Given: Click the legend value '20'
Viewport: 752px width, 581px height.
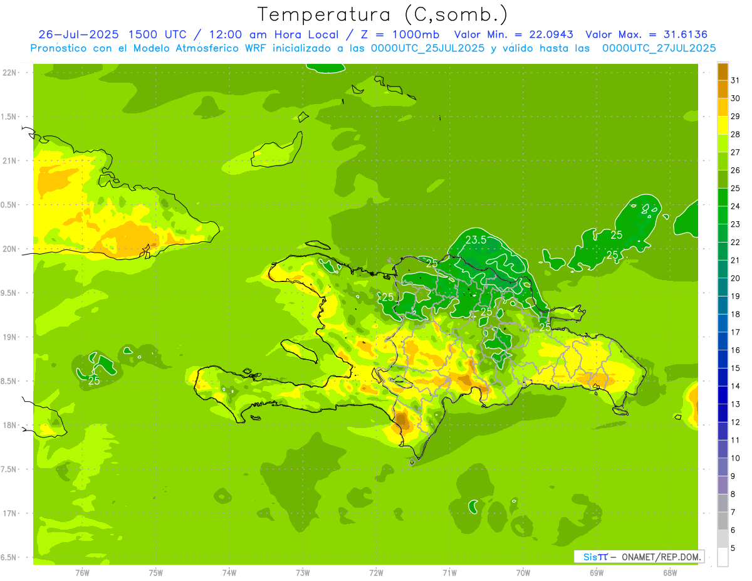Looking at the screenshot, I should pyautogui.click(x=735, y=278).
